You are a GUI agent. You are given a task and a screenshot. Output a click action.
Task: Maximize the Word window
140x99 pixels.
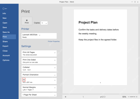(135, 2)
